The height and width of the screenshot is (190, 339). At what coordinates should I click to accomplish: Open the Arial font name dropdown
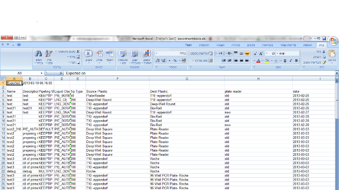[x=277, y=53]
